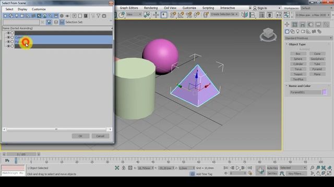334x187 pixels.
Task: Open Select menu in Select From Scene
Action: [x=9, y=9]
